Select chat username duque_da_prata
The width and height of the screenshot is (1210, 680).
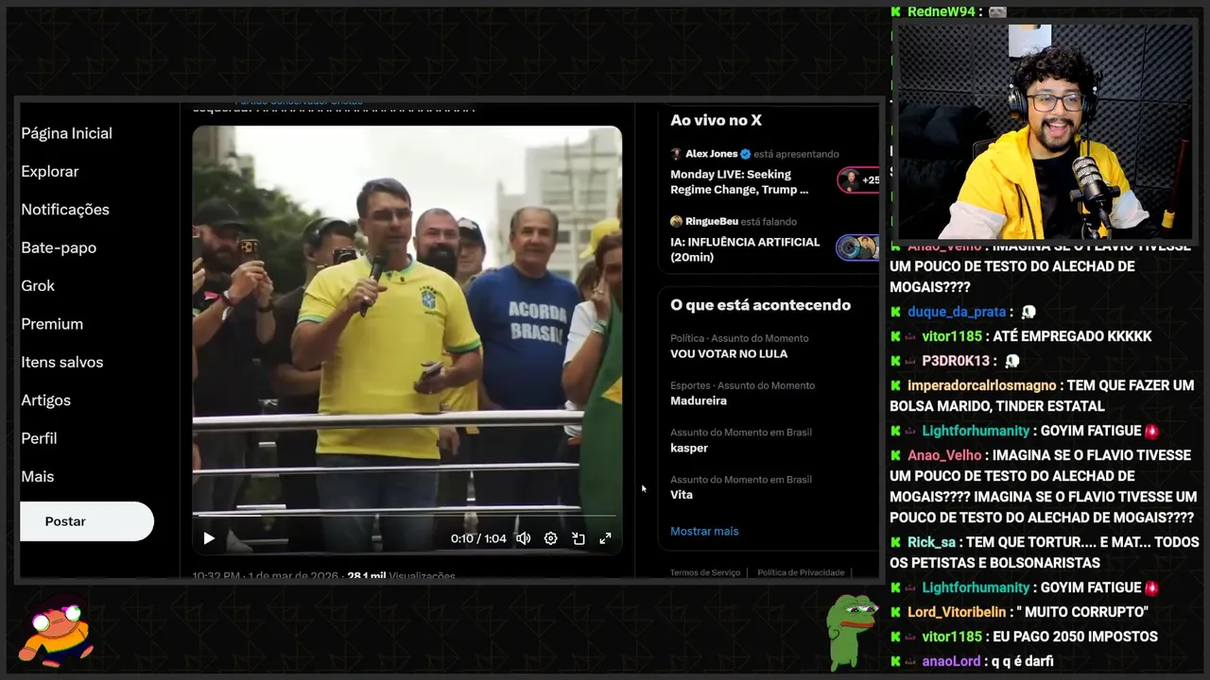957,312
